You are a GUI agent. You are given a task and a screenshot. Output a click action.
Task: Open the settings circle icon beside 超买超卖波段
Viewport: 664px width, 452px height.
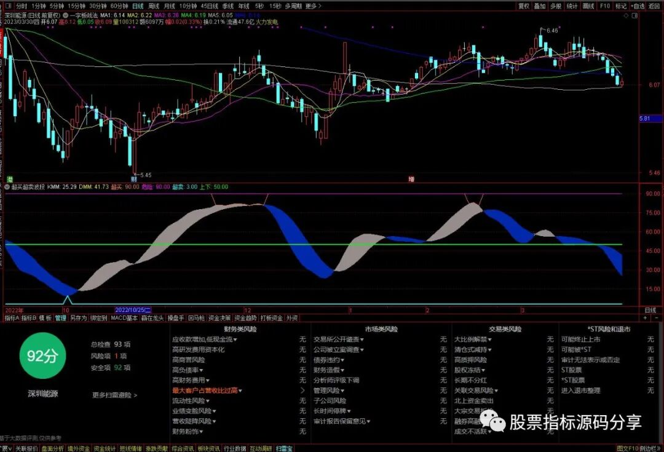point(7,187)
